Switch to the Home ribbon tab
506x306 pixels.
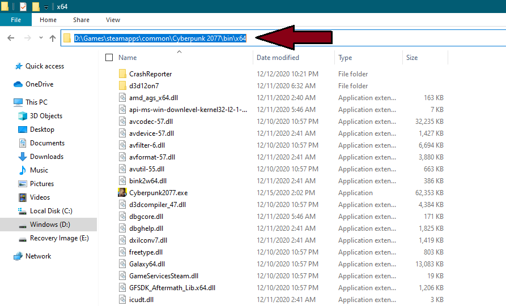tap(48, 20)
